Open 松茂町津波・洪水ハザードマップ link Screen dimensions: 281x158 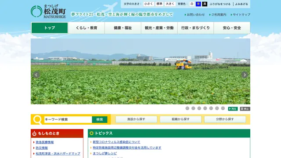[58, 154]
